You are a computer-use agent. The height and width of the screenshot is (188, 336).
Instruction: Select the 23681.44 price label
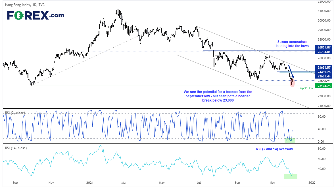324,77
